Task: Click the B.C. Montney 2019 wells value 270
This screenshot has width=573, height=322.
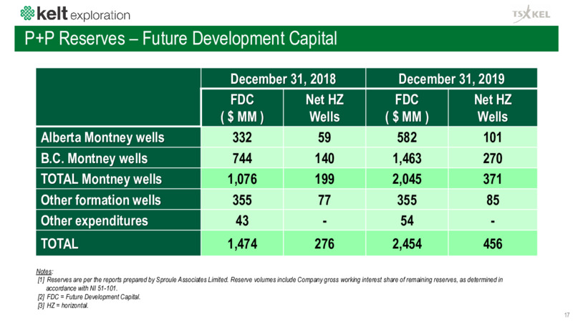Action: tap(493, 158)
